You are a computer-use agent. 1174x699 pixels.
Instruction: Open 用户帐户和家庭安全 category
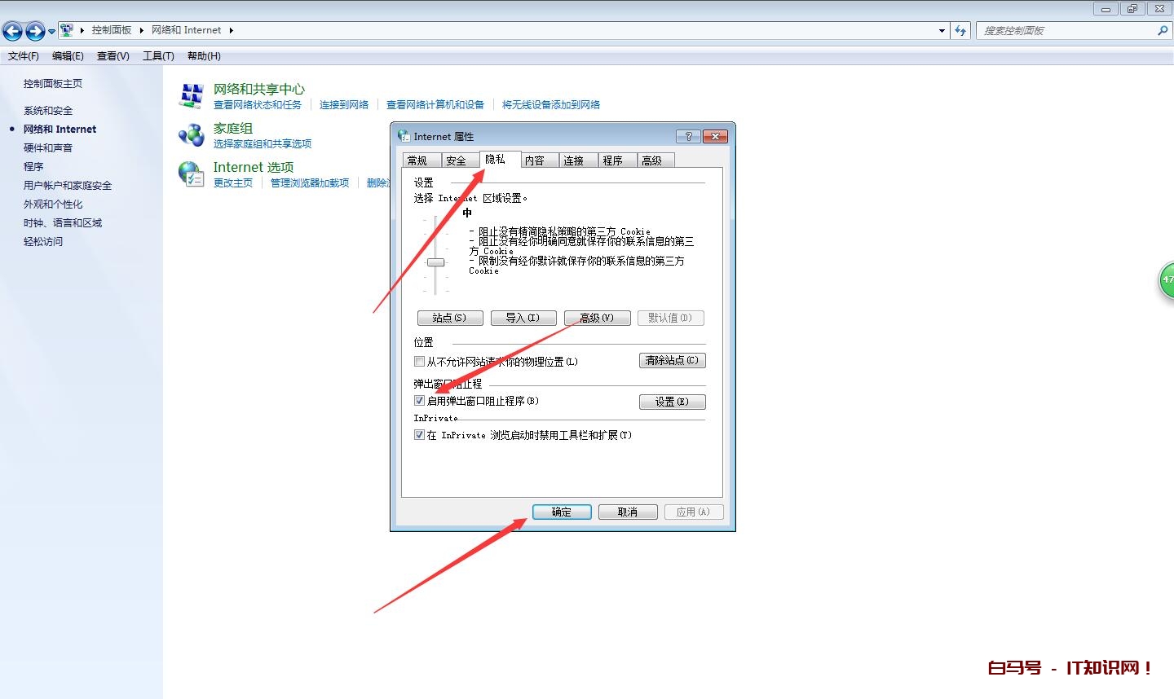[68, 186]
